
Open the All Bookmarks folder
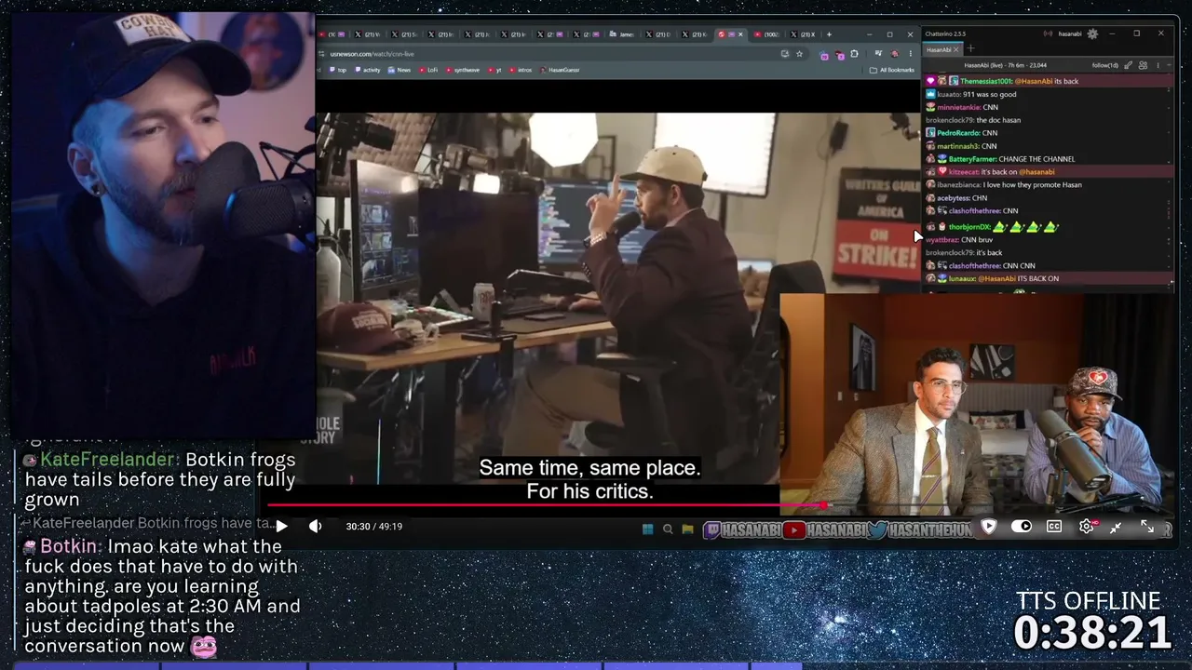tap(892, 70)
